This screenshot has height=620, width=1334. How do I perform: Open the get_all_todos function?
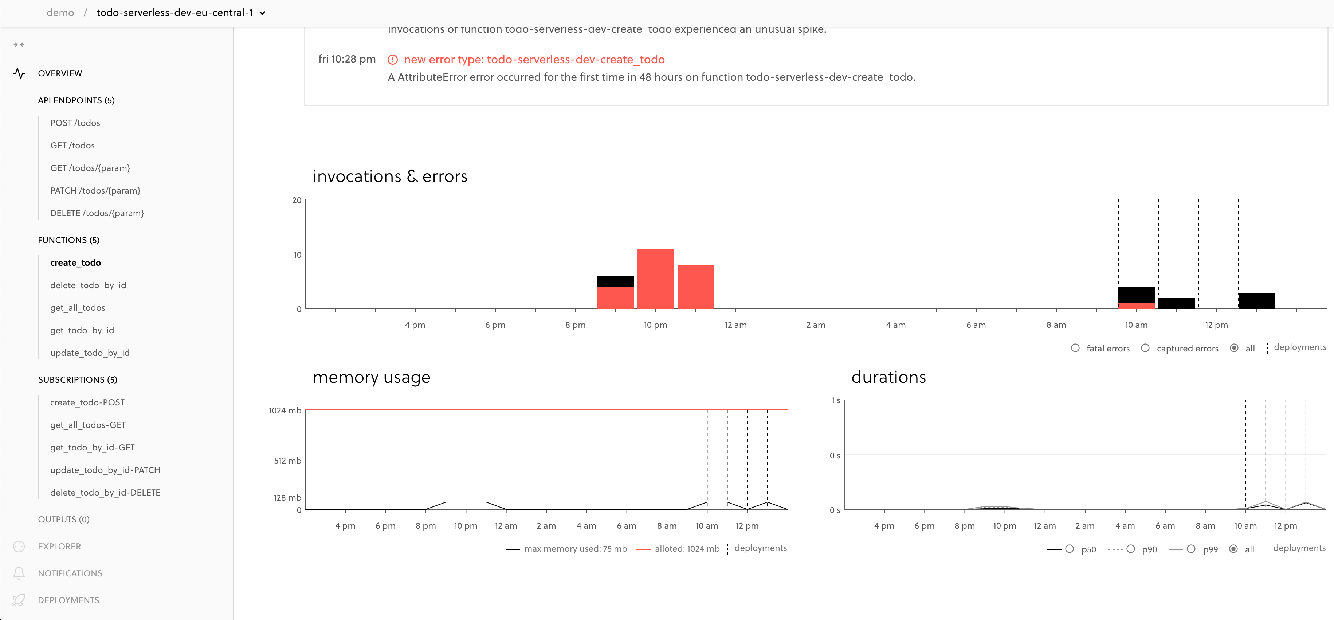coord(77,308)
